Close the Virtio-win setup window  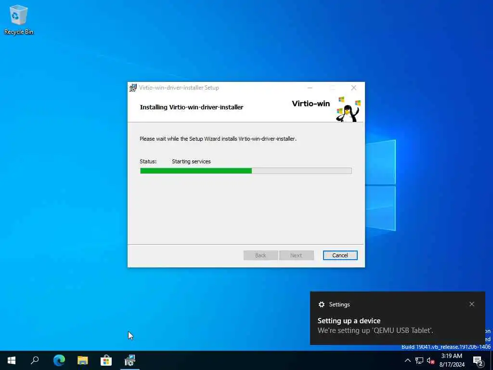pos(354,88)
